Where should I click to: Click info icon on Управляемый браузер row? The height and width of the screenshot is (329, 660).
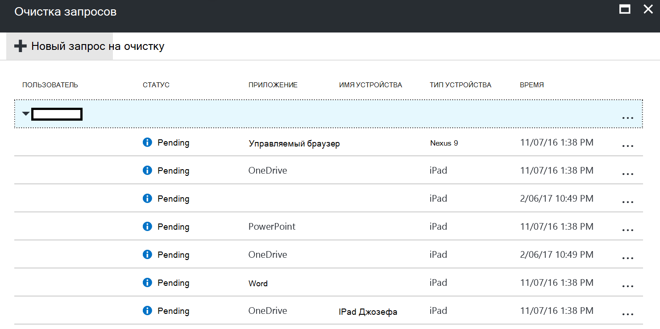[147, 142]
